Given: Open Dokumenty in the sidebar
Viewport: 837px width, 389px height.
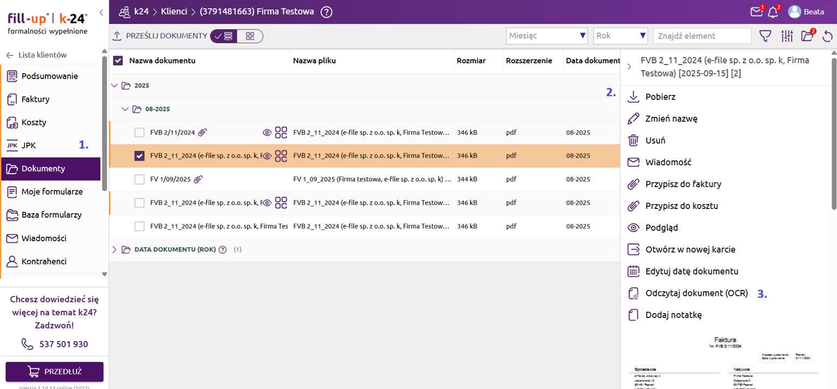Looking at the screenshot, I should [50, 169].
